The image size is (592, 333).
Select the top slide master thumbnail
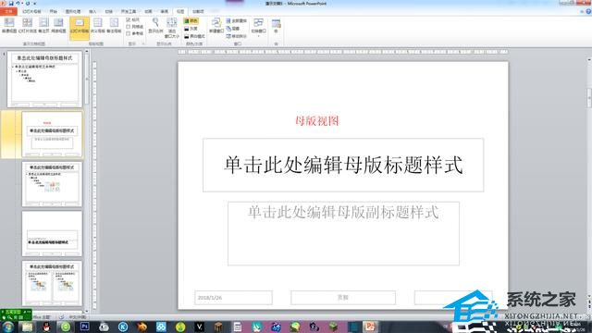pyautogui.click(x=44, y=80)
